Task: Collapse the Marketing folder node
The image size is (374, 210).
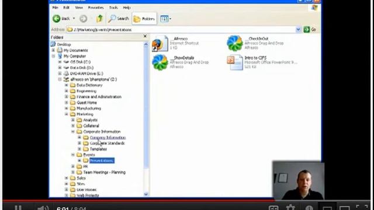Action: [67, 114]
